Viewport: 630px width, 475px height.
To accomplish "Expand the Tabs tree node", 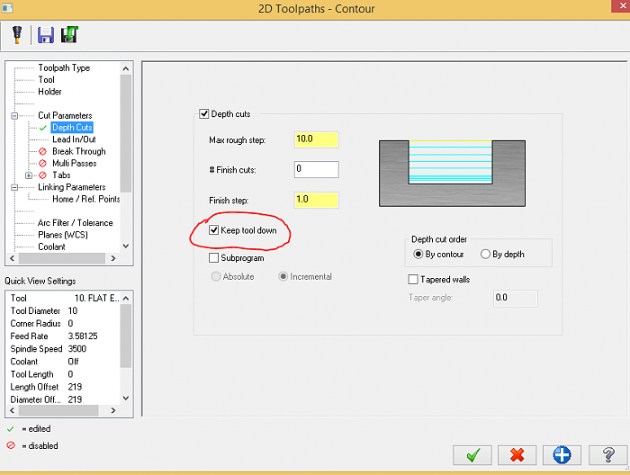I will tap(29, 175).
